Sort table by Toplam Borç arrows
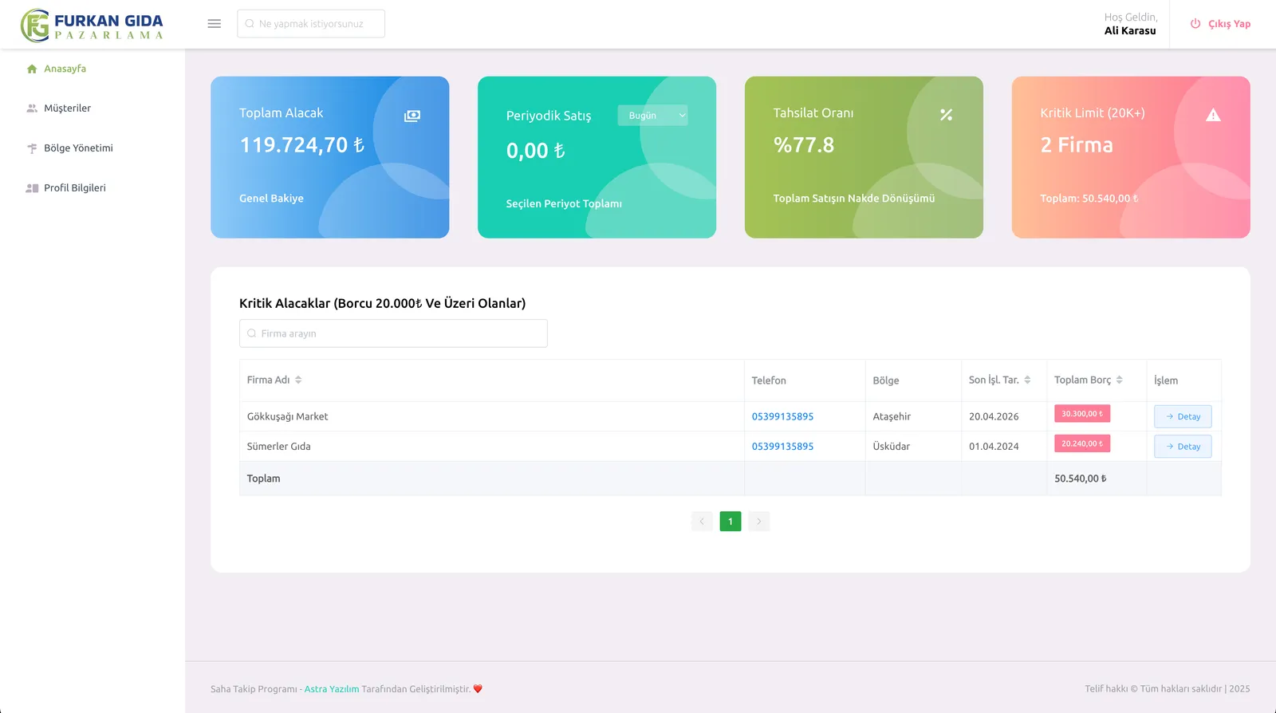The height and width of the screenshot is (713, 1276). pos(1119,380)
